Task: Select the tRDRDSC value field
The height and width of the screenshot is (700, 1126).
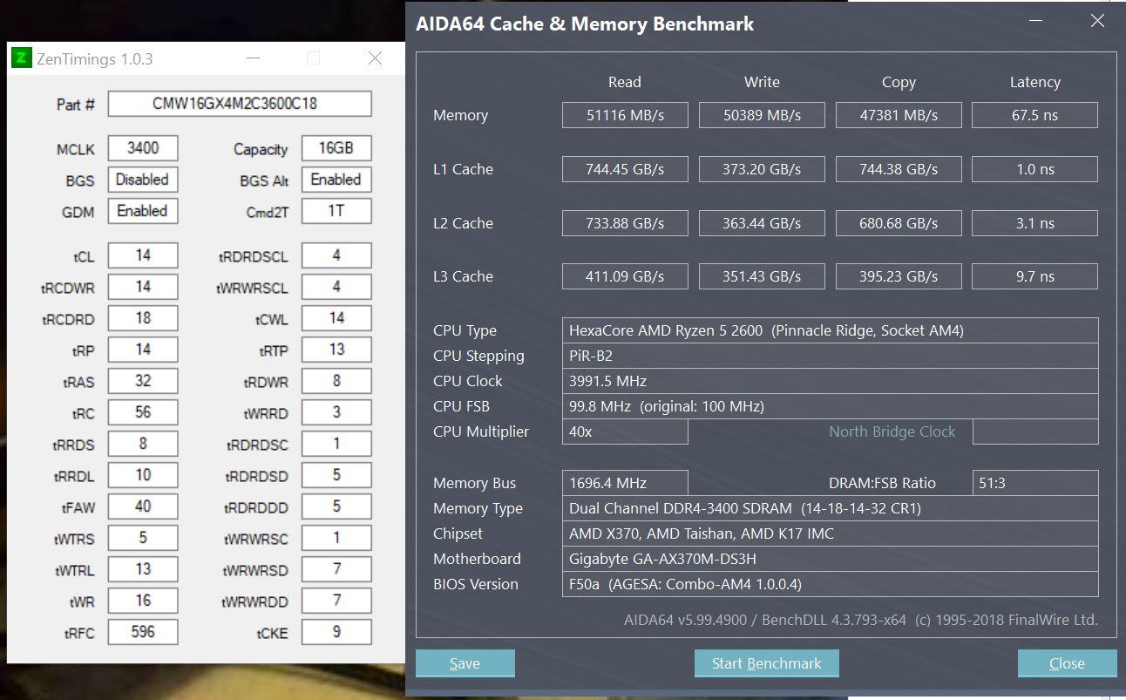Action: (x=336, y=444)
